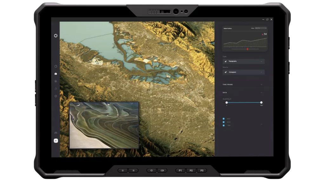Click the white plus button in sidebar
This screenshot has height=182, width=325.
click(x=56, y=141)
